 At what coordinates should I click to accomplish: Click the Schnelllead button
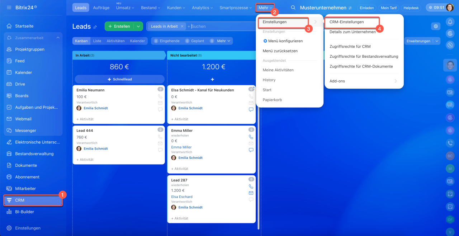(119, 79)
